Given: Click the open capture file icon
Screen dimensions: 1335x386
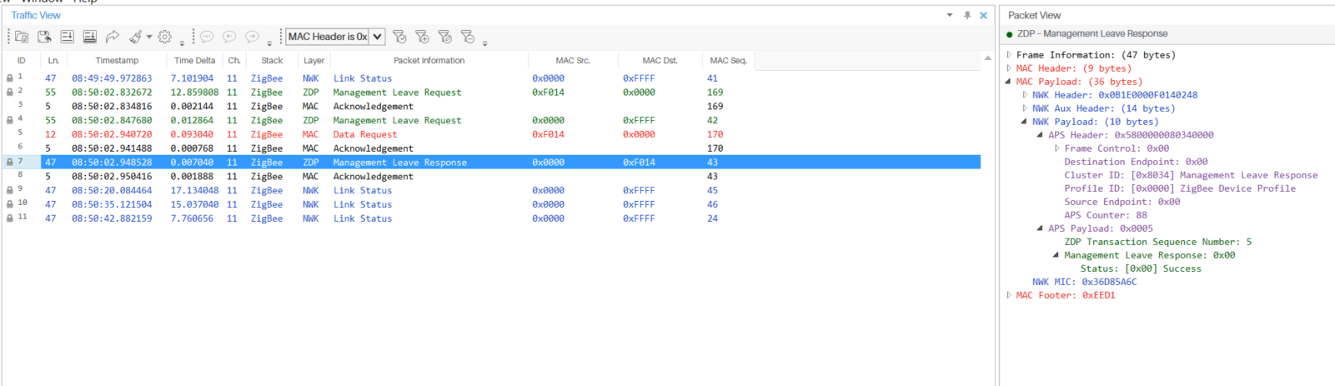Looking at the screenshot, I should (23, 37).
